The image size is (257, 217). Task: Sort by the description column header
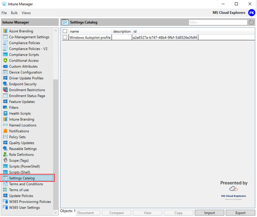click(122, 31)
